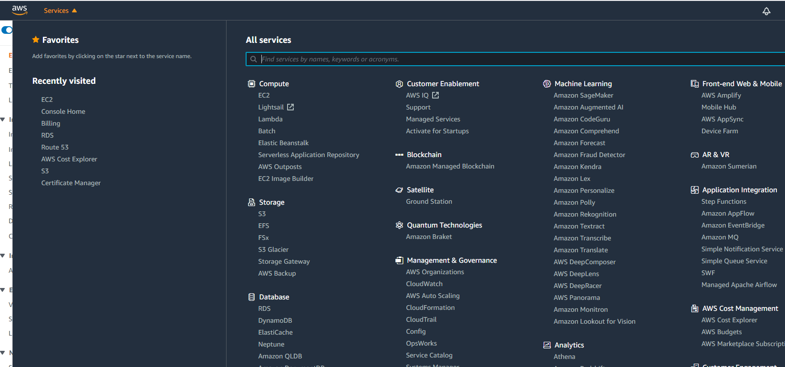Click the AWS Cost Management icon
Viewport: 785px width, 367px height.
click(x=695, y=308)
